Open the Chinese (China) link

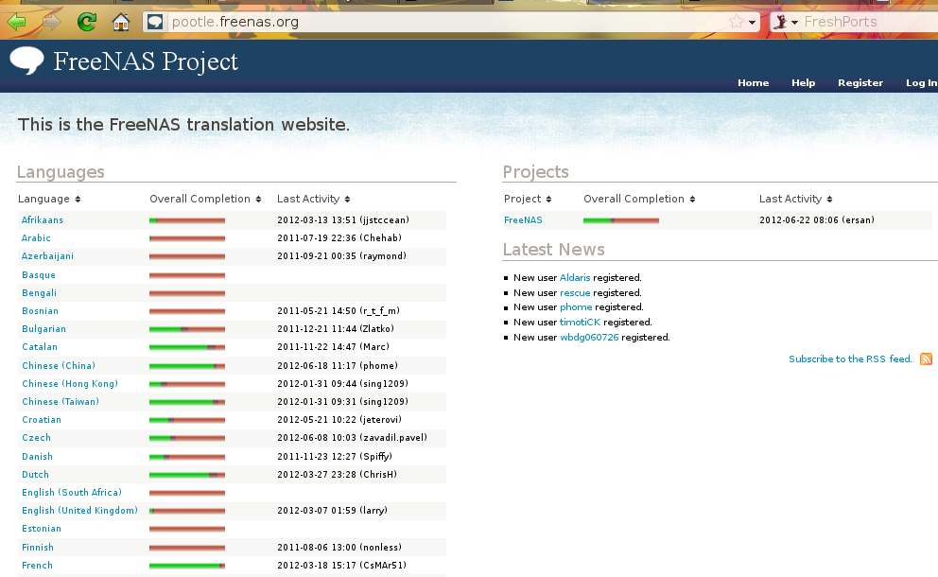[x=59, y=366]
